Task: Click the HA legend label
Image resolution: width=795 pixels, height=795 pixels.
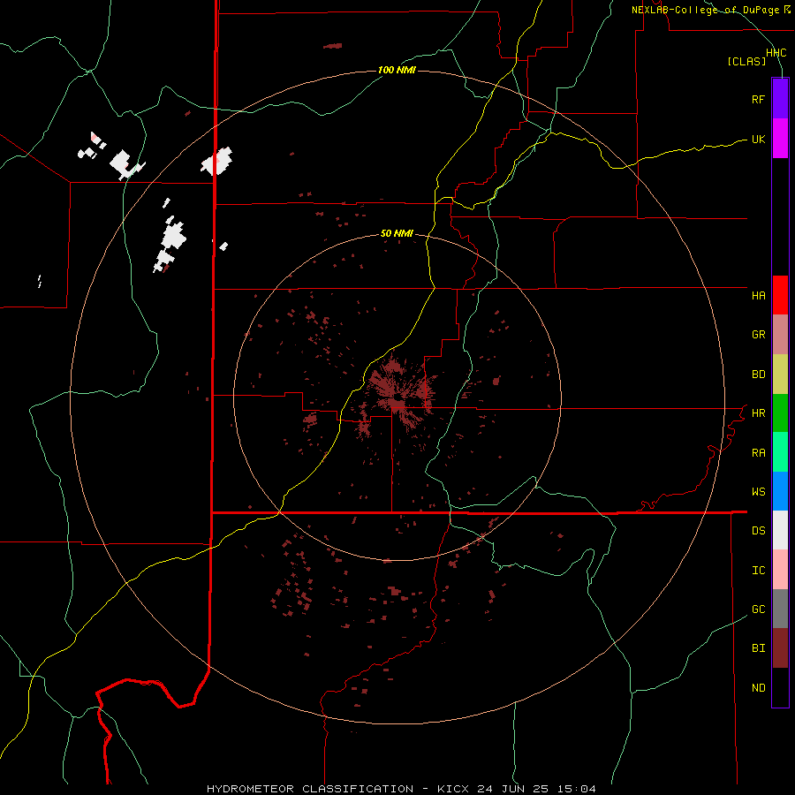Action: 758,295
